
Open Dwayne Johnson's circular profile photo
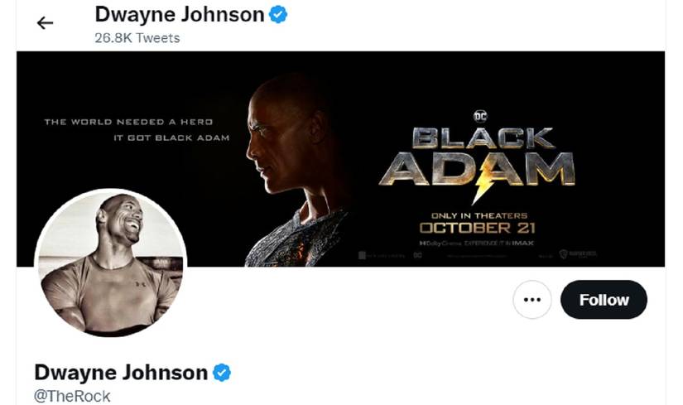click(x=111, y=263)
